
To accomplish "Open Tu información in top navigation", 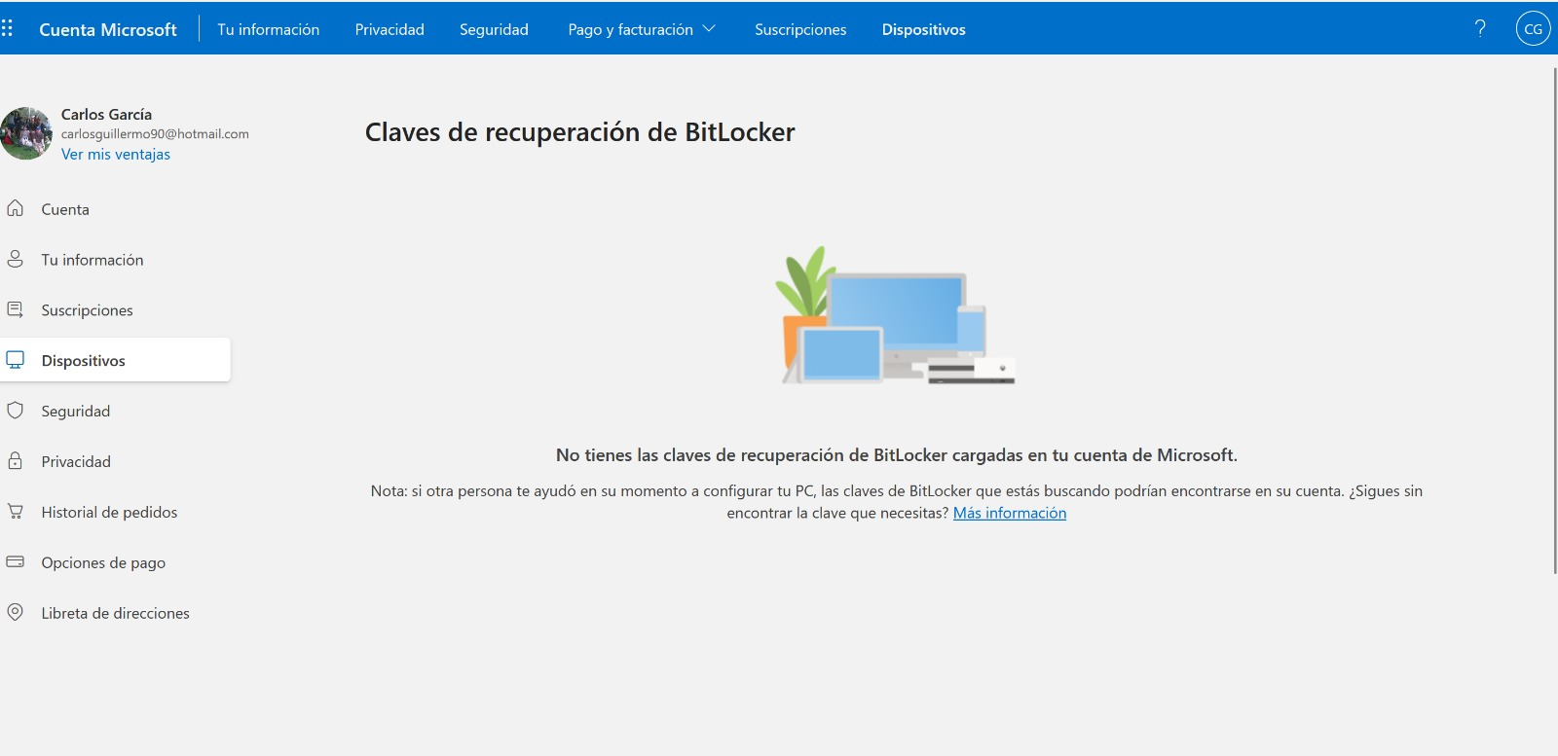I will pos(269,29).
